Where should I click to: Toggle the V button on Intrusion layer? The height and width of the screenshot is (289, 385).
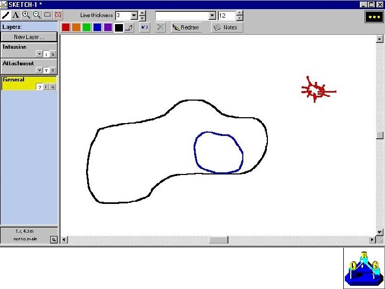(x=40, y=54)
